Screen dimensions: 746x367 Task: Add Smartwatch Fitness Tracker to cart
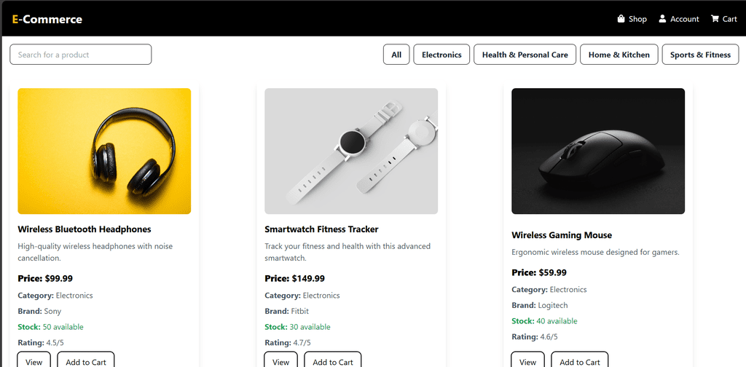pos(333,361)
